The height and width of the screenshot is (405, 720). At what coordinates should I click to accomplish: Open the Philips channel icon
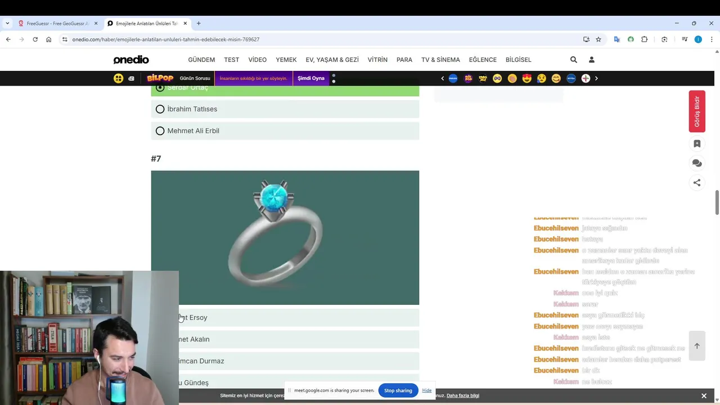click(x=453, y=78)
